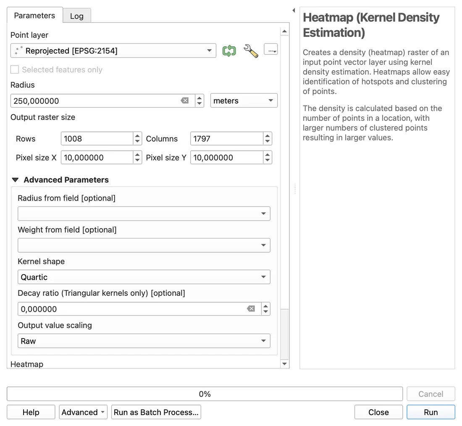Open Output value scaling Raw dropdown
Image resolution: width=462 pixels, height=426 pixels.
pyautogui.click(x=144, y=341)
